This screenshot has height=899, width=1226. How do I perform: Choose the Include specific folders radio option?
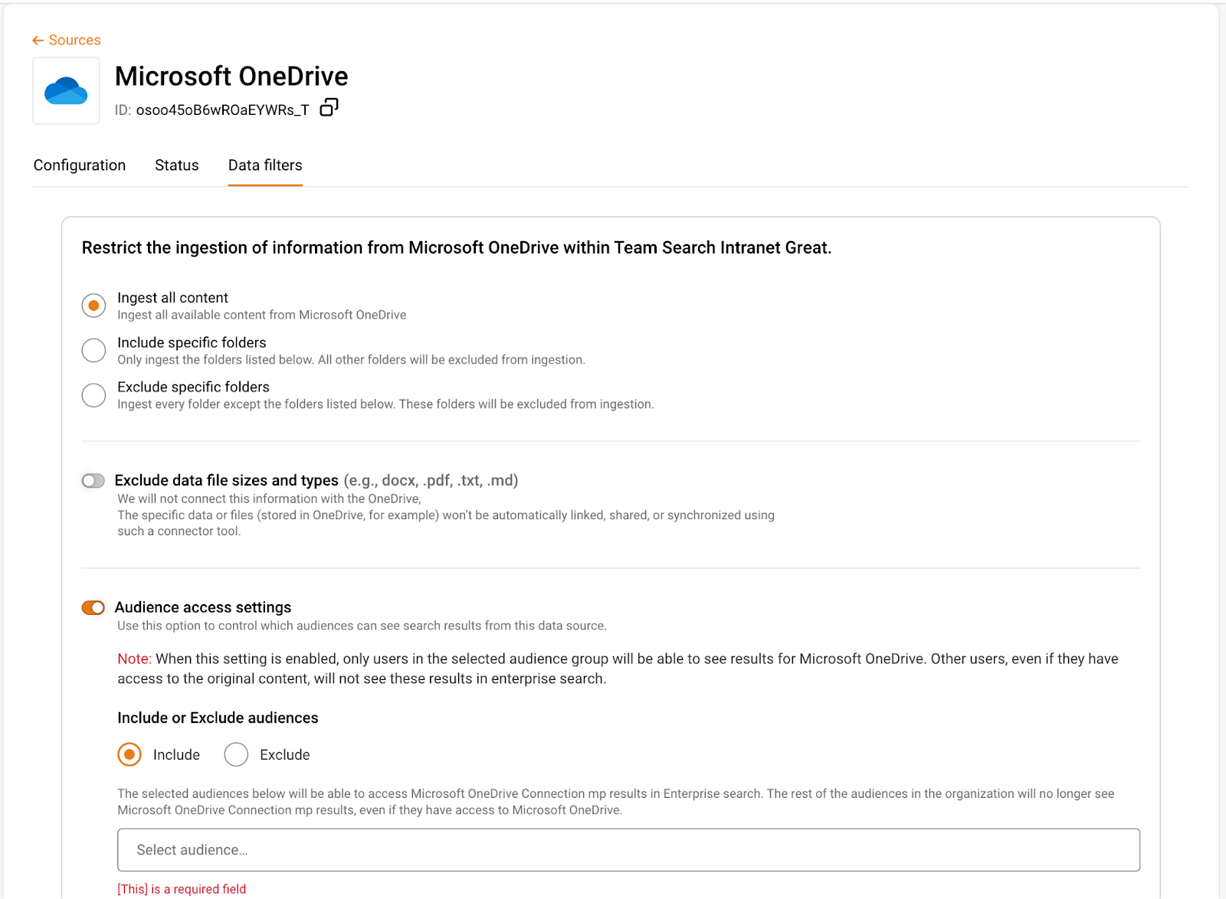tap(93, 350)
